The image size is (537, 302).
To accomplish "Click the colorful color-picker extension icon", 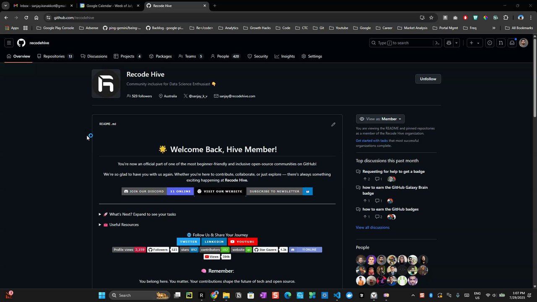I will 485,18.
